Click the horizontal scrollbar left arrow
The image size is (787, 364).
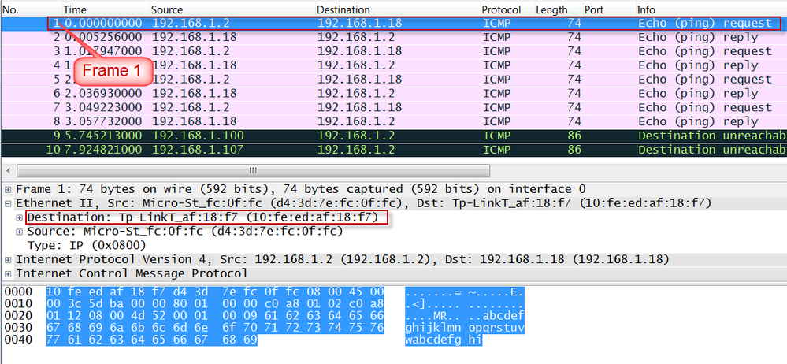9,171
